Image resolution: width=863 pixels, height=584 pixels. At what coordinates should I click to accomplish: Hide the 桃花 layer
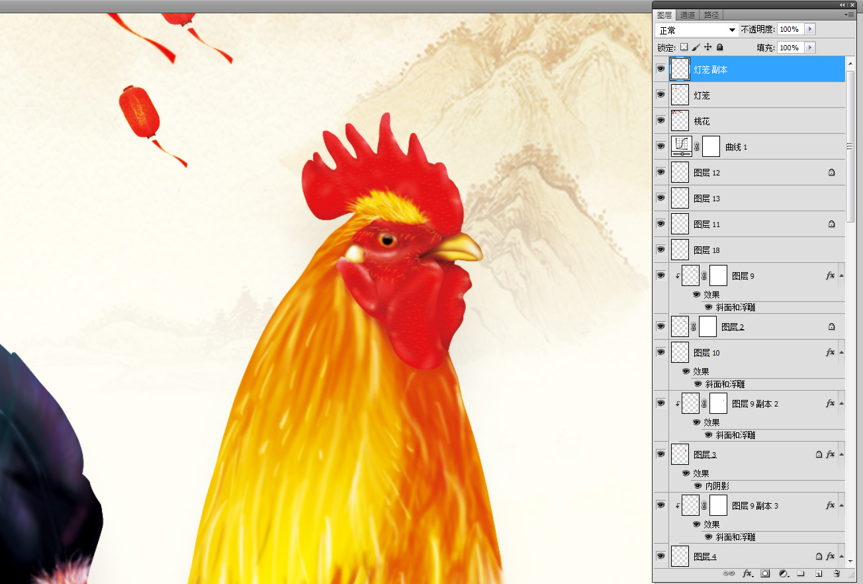660,121
